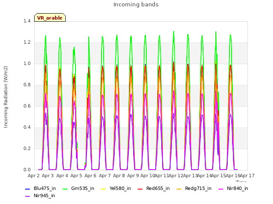Click the 1.2 y-axis tick label
The image size is (273, 204).
(27, 42)
